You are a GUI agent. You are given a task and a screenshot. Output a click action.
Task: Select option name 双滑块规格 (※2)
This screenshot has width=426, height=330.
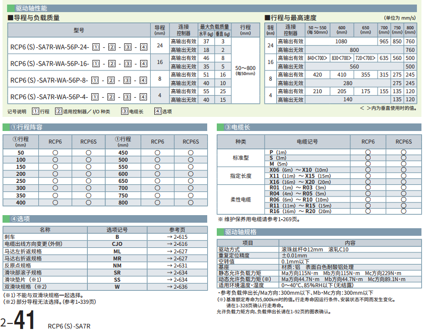pos(26,287)
